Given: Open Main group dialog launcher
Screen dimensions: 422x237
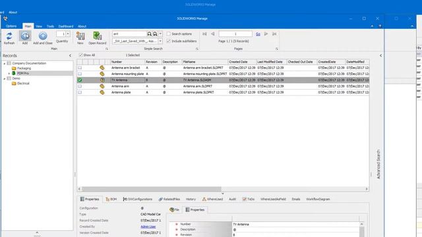Looking at the screenshot, I should coord(107,49).
